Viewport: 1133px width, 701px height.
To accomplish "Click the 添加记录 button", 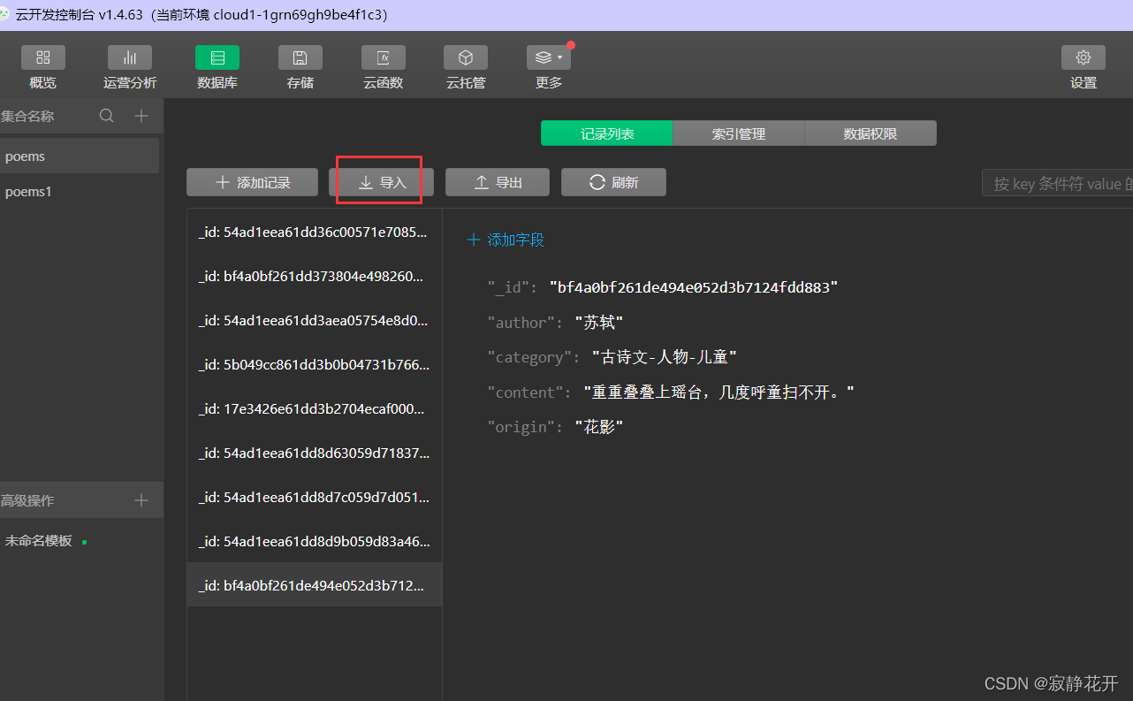I will coord(253,182).
